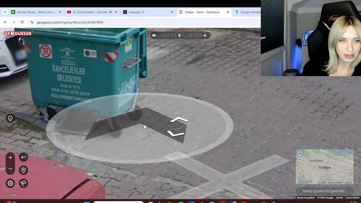Viewport: 361px width, 203px height.
Task: Close the Anasayfa / X tab
Action: (x=172, y=12)
